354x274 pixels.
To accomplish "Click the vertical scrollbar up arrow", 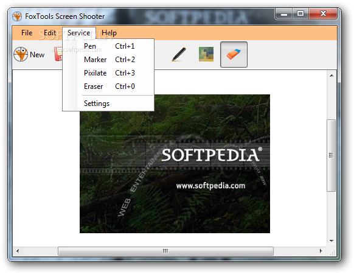I will coord(331,76).
